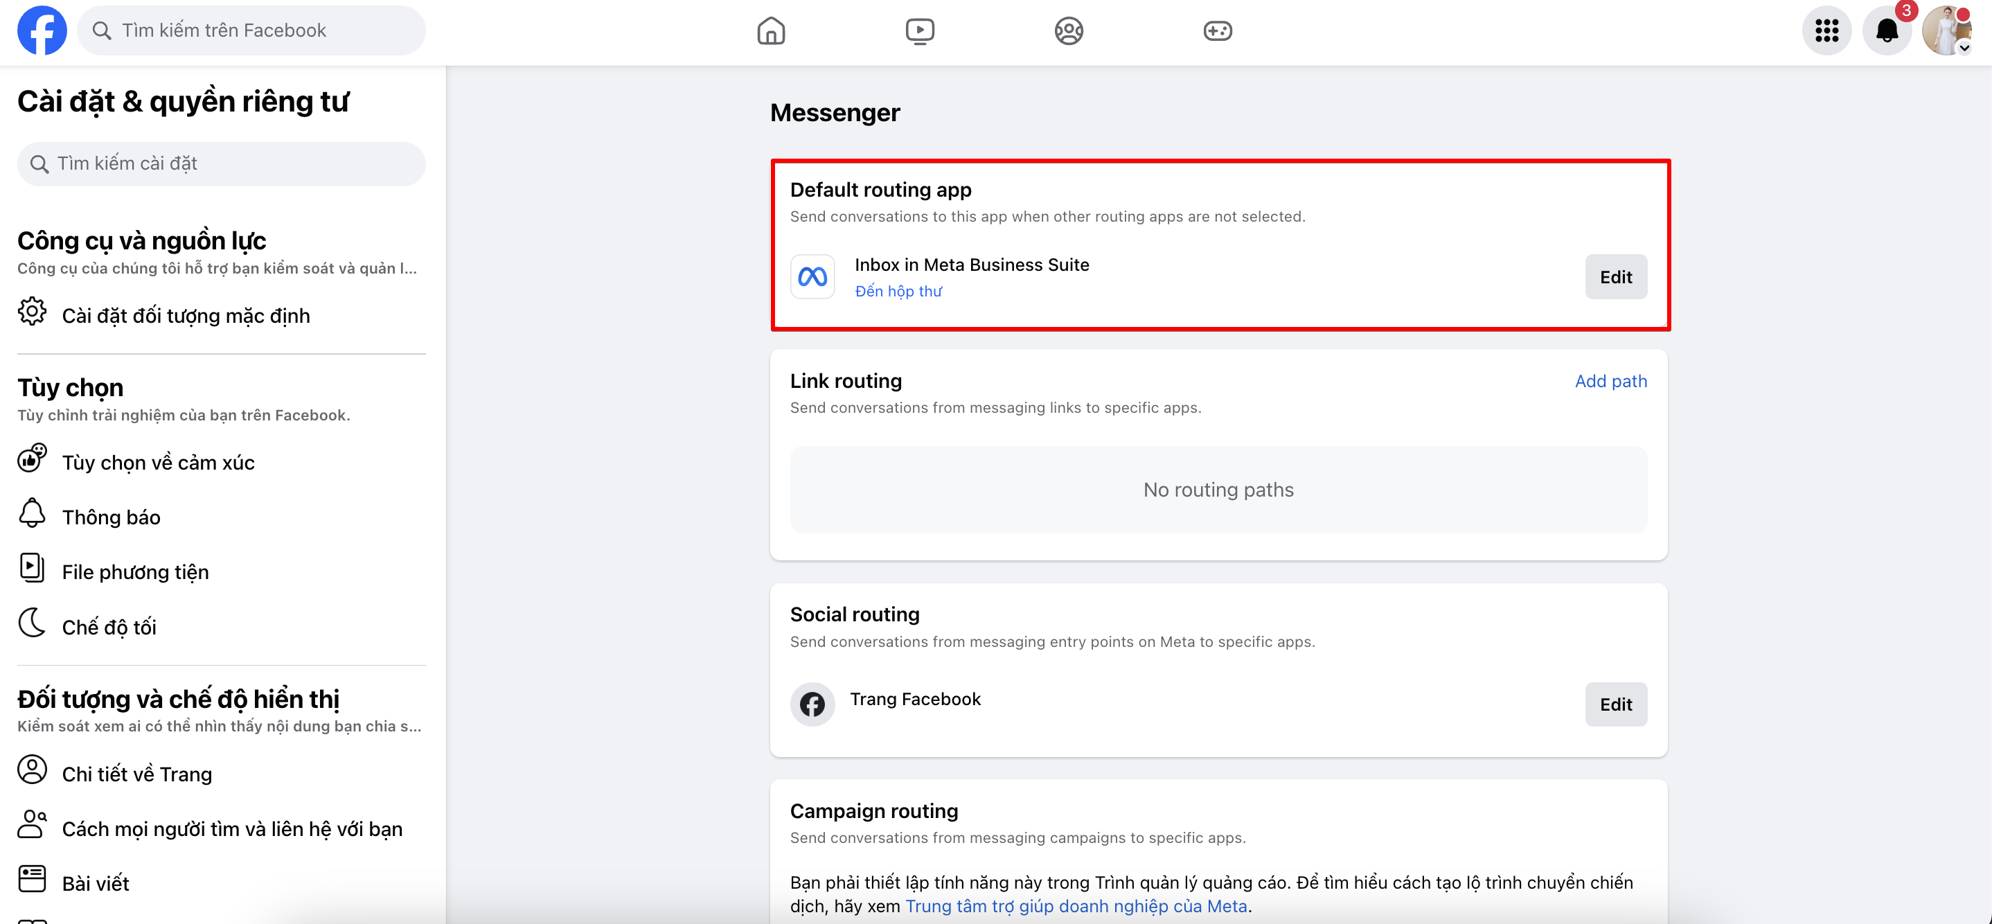This screenshot has width=1992, height=924.
Task: Open the Gaming controller icon
Action: point(1217,31)
